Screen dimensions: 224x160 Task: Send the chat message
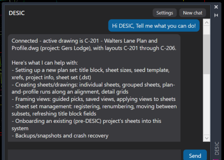[195, 155]
